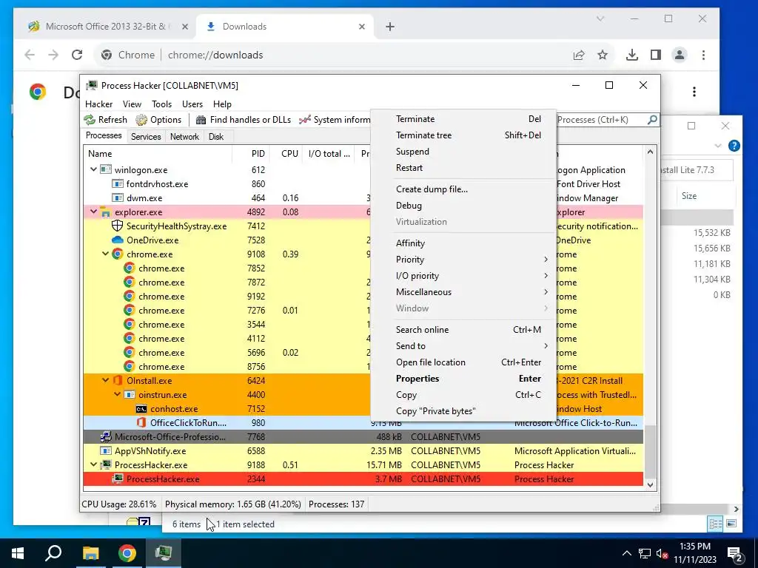Sort processes by CPU column header
Image resolution: width=758 pixels, height=568 pixels.
pos(286,154)
